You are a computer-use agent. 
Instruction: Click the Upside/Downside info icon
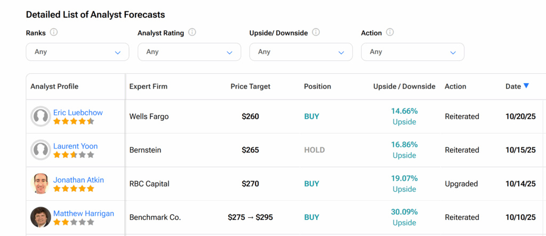pyautogui.click(x=316, y=33)
